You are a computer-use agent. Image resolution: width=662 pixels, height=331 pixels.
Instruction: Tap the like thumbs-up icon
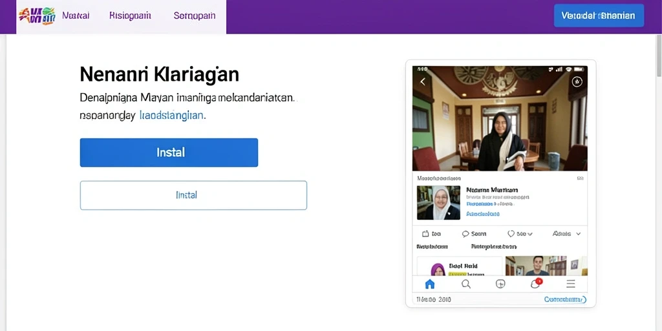(425, 233)
